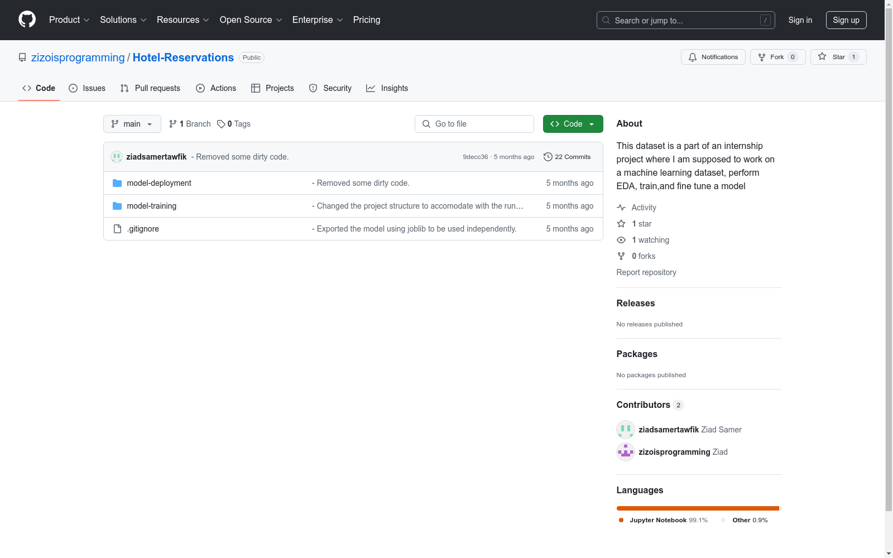Switch to the Pull requests tab
Viewport: 893px width, 558px height.
(150, 88)
